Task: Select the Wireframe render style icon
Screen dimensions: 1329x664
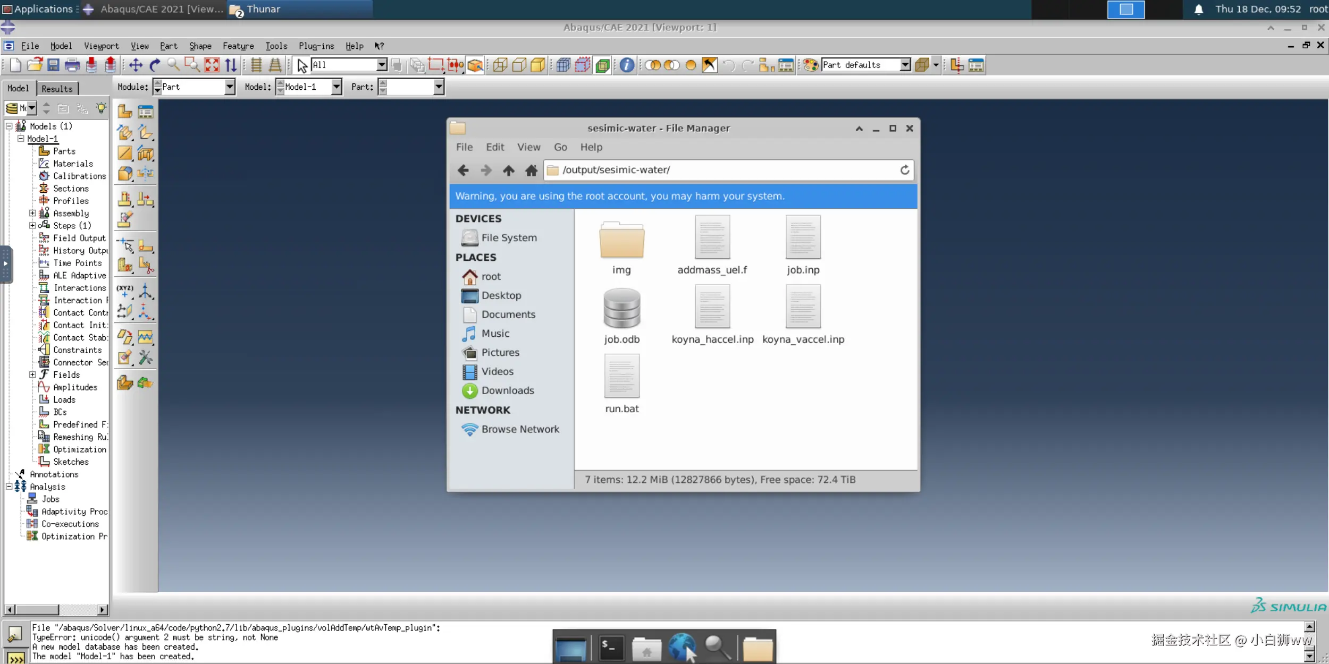Action: click(500, 65)
